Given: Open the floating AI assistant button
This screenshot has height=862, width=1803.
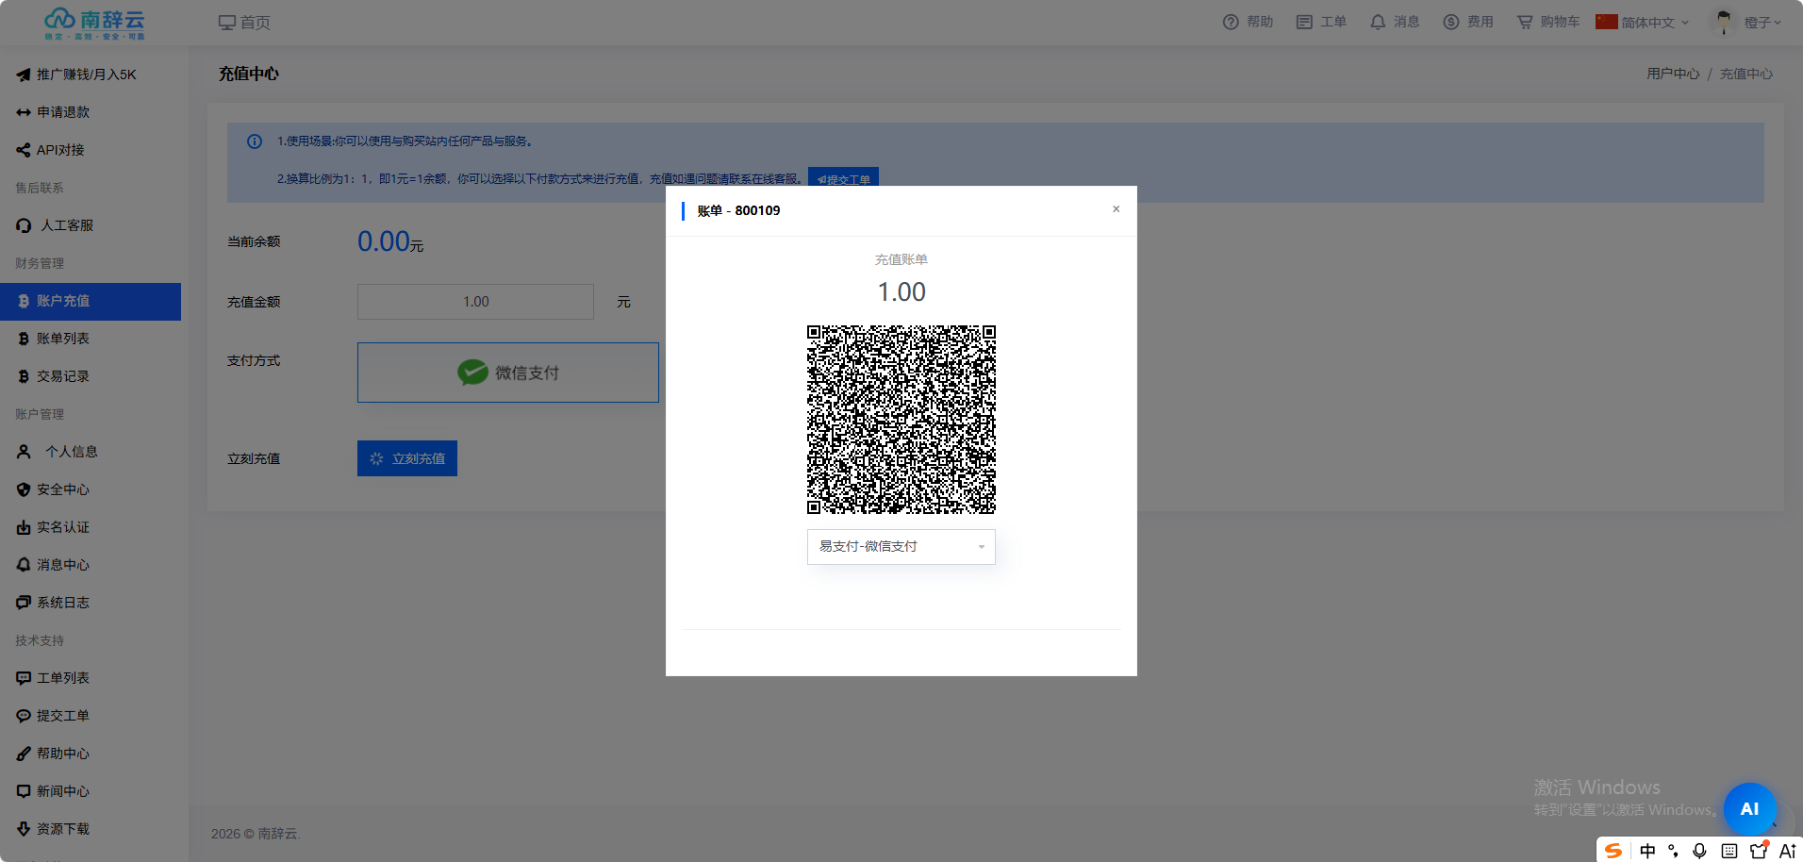Looking at the screenshot, I should pos(1749,808).
